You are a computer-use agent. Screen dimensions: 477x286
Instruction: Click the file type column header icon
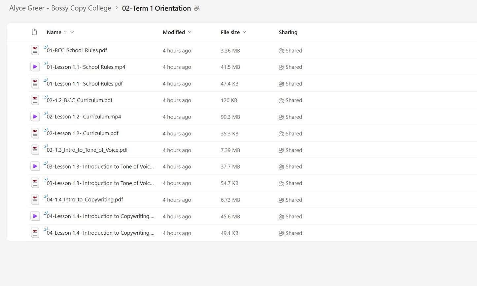[34, 32]
